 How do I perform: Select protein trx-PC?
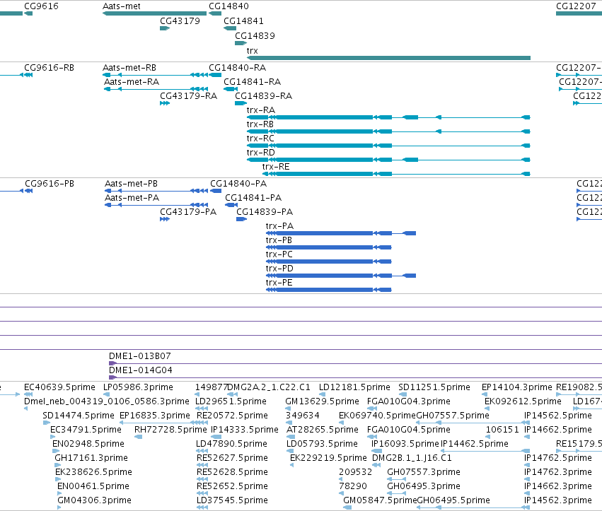[x=329, y=262]
